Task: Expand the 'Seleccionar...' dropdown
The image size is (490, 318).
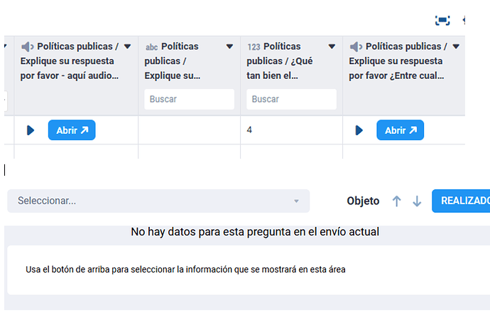Action: [x=158, y=201]
